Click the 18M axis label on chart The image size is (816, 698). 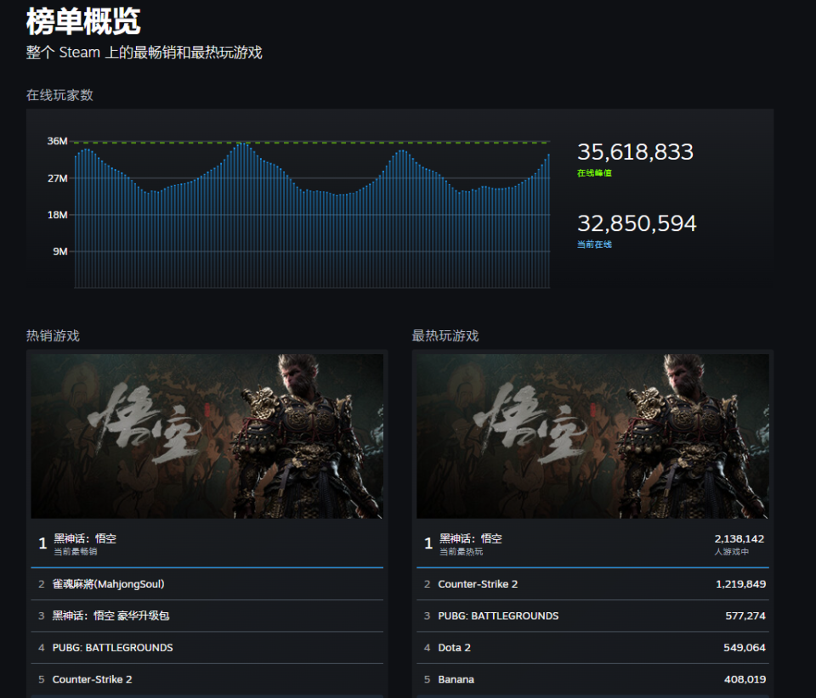pos(58,215)
